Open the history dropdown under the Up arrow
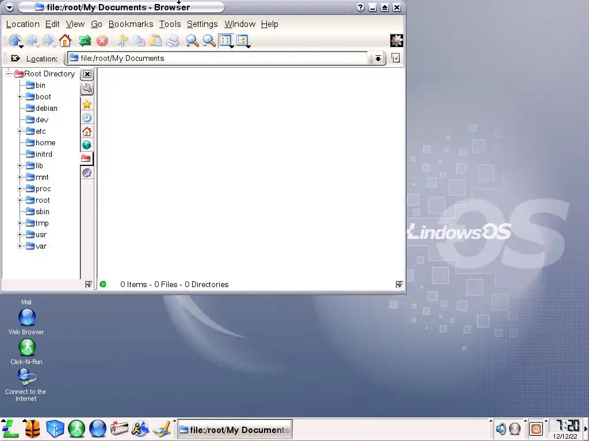The height and width of the screenshot is (441, 589). [x=21, y=46]
